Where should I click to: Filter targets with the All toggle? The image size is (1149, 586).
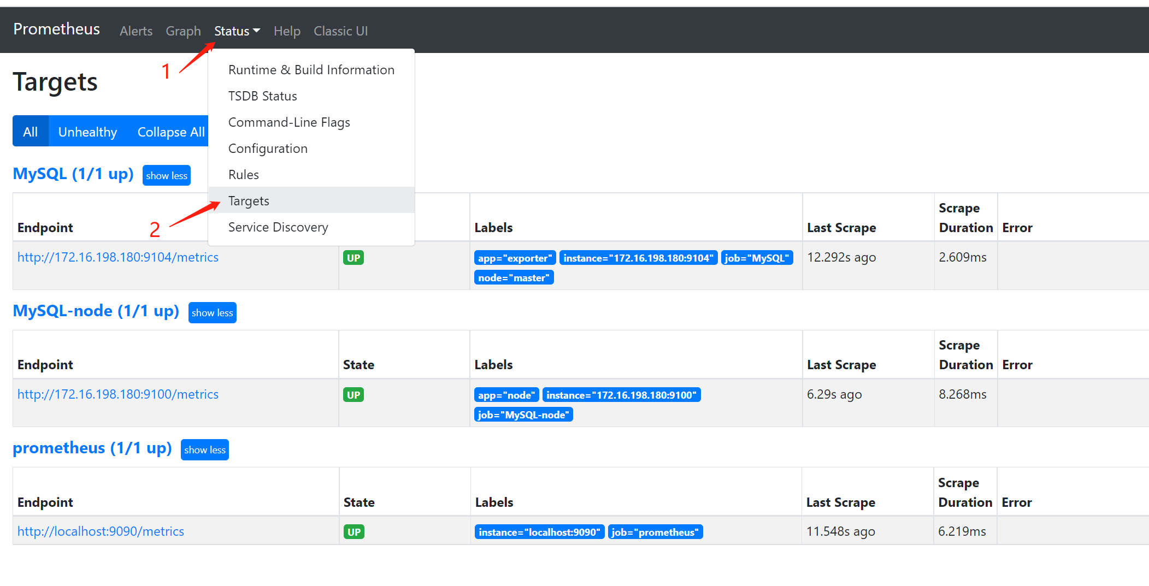31,132
